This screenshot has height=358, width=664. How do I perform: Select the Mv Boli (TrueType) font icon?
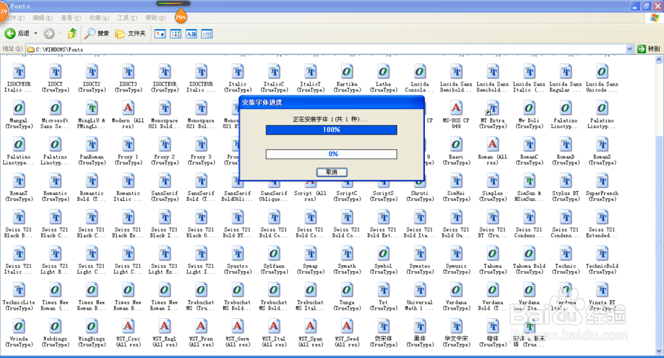(529, 108)
